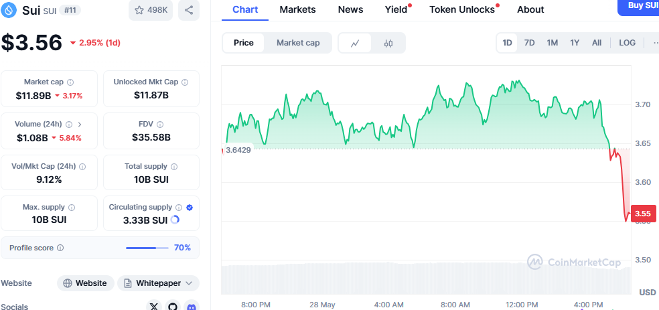The image size is (659, 310).
Task: Set chart range to 7D
Action: 530,43
